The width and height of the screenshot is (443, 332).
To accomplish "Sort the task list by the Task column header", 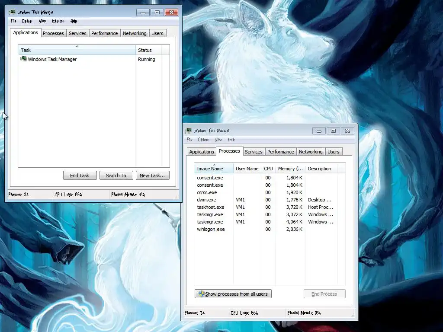I will coord(77,50).
